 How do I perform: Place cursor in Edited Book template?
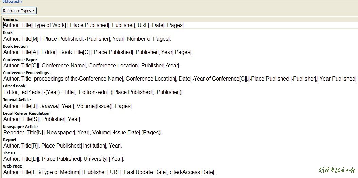point(94,92)
